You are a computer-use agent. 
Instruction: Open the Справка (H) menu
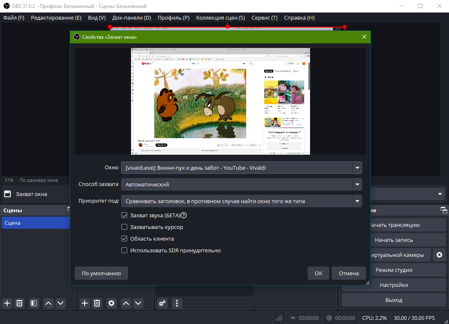[299, 18]
